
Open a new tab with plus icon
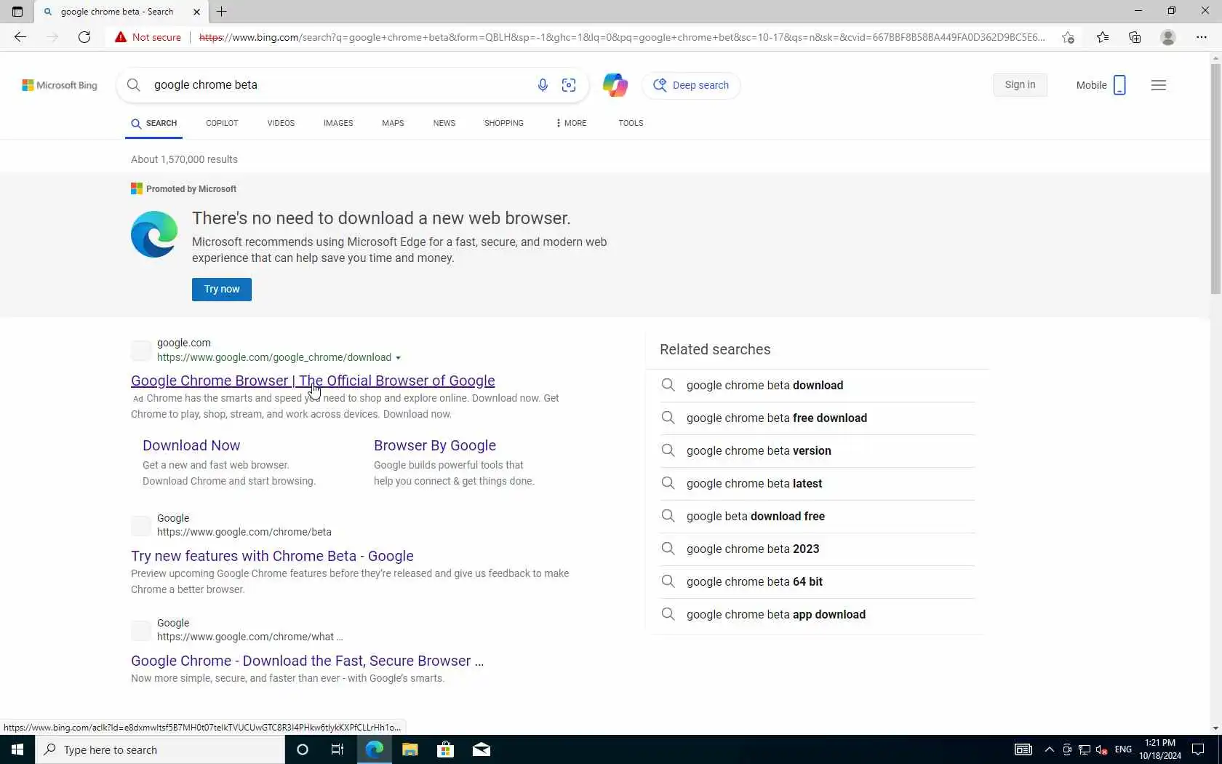pos(222,12)
